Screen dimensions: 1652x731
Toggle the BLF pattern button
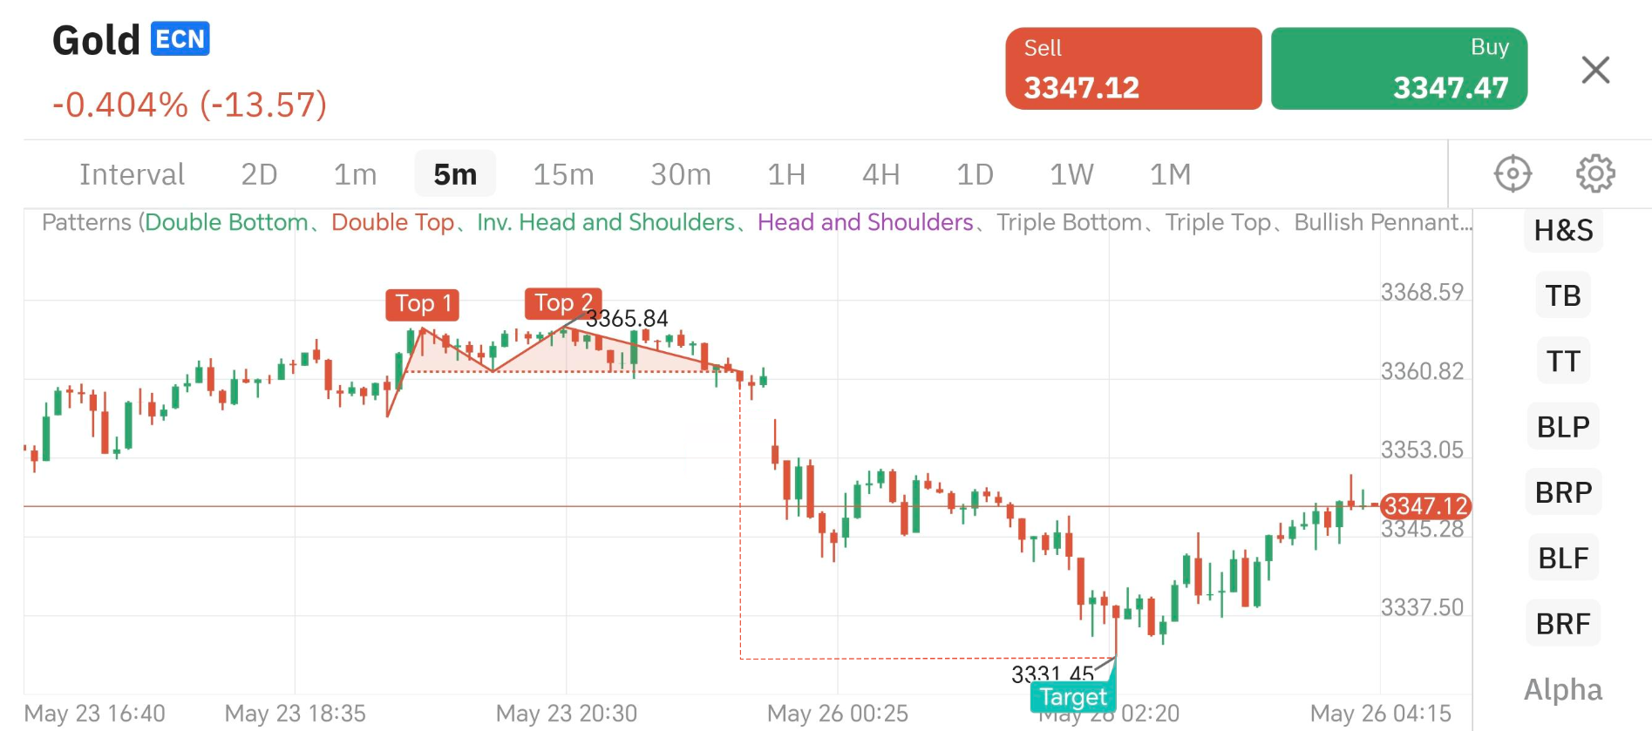click(x=1563, y=558)
